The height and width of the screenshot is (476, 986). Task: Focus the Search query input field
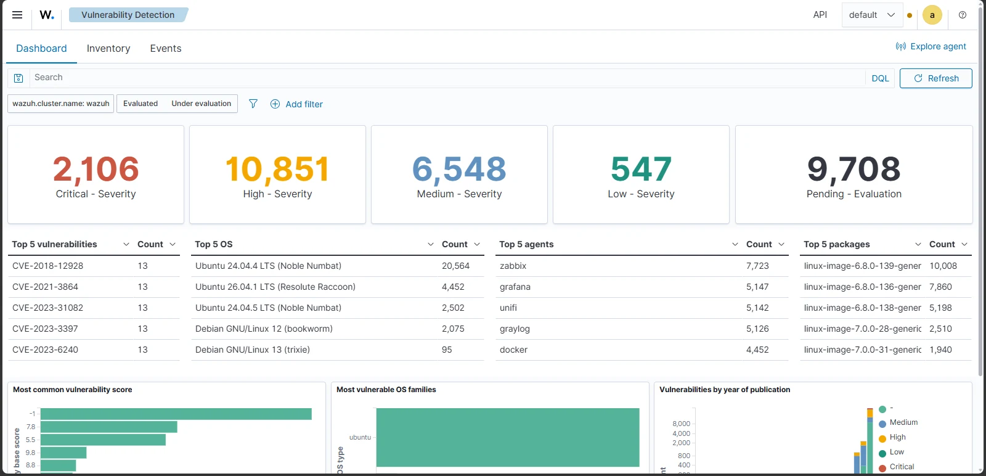[448, 78]
